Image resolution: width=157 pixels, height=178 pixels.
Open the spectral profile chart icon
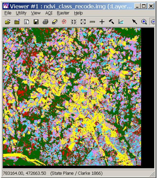click(121, 22)
